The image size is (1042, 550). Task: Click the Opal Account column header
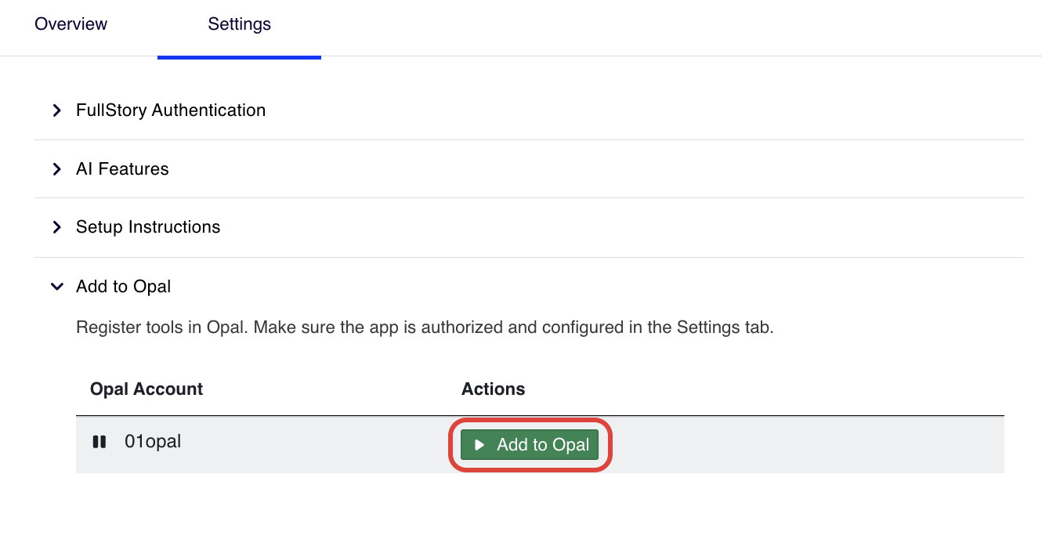pyautogui.click(x=147, y=389)
